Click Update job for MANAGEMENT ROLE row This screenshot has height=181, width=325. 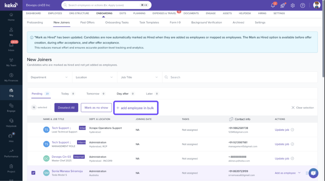[x=282, y=144]
